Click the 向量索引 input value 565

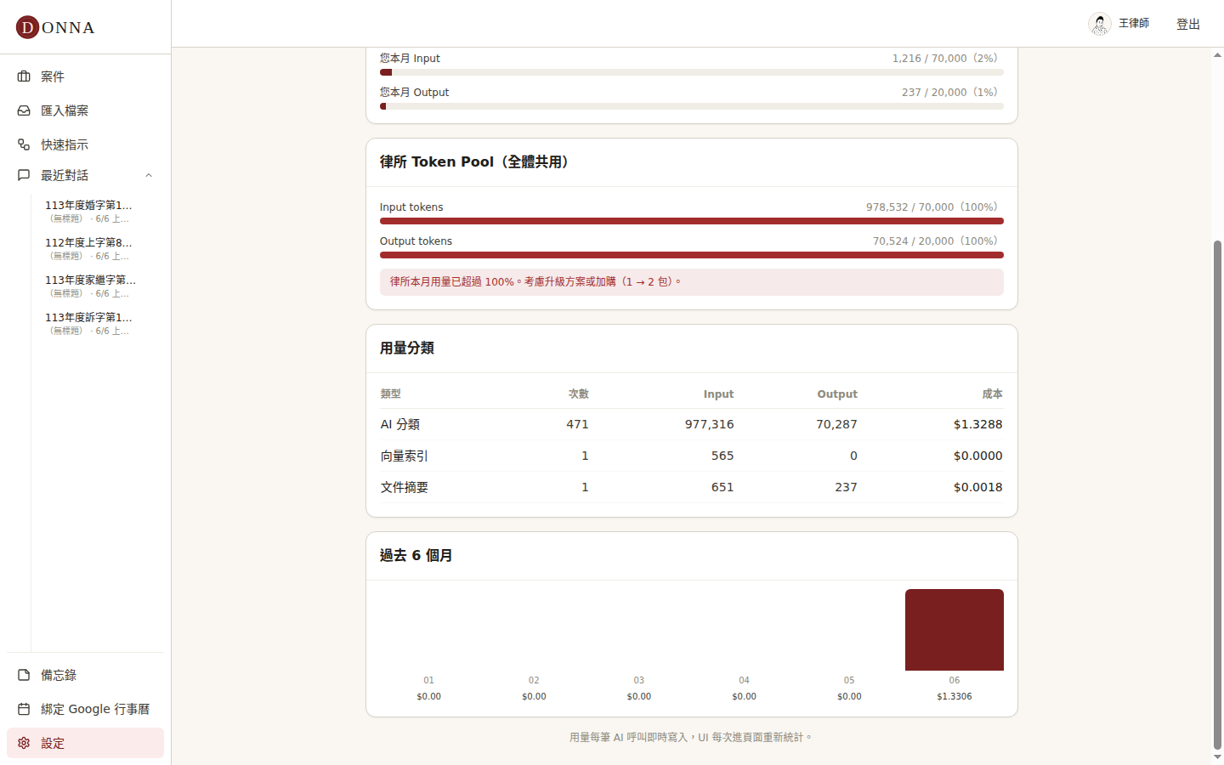(722, 456)
